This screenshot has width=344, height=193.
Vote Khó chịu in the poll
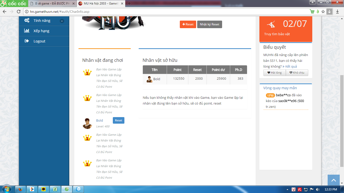(x=297, y=73)
